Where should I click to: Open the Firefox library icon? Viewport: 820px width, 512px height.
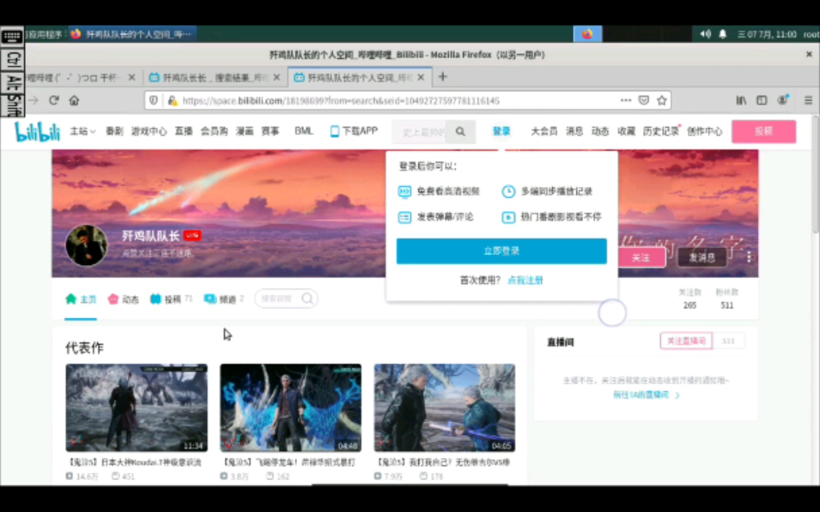tap(741, 100)
